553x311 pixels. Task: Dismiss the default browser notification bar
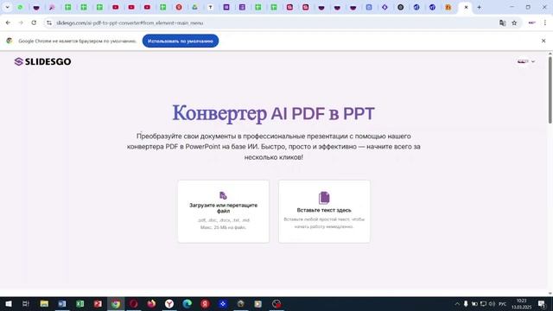click(543, 41)
